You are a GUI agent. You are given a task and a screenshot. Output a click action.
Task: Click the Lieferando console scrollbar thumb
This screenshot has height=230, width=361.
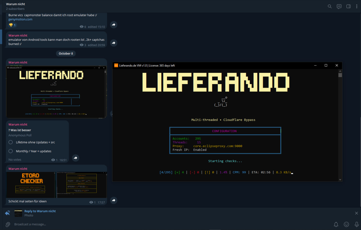coord(340,75)
